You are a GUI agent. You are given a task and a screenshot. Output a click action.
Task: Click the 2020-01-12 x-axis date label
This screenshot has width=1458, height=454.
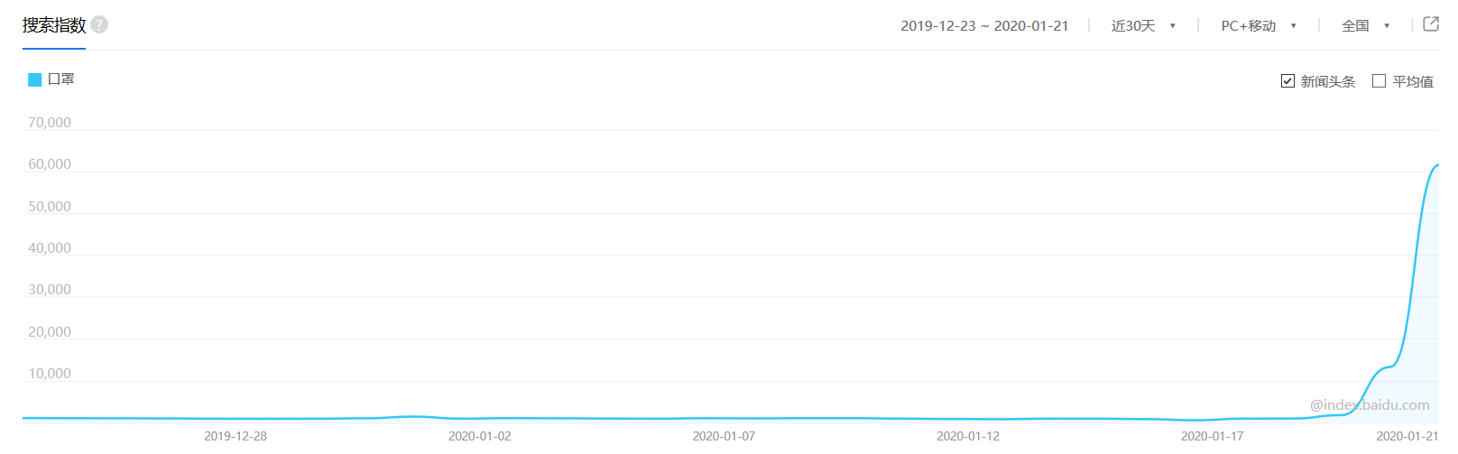click(x=968, y=436)
